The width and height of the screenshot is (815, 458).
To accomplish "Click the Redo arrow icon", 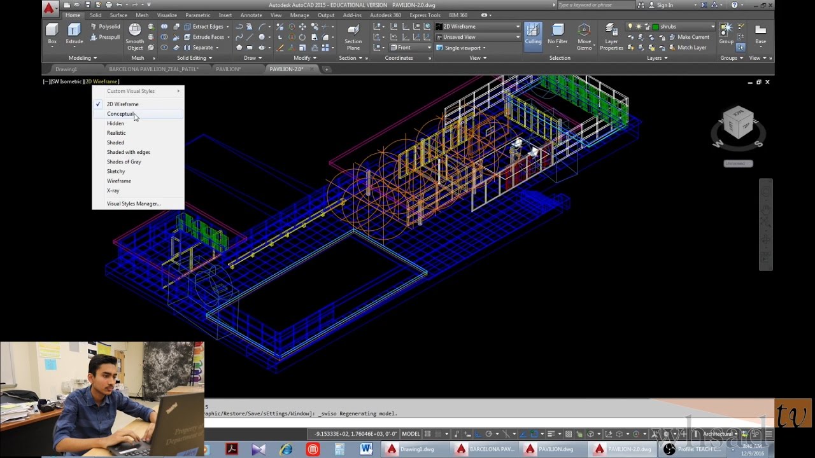I will pyautogui.click(x=134, y=5).
